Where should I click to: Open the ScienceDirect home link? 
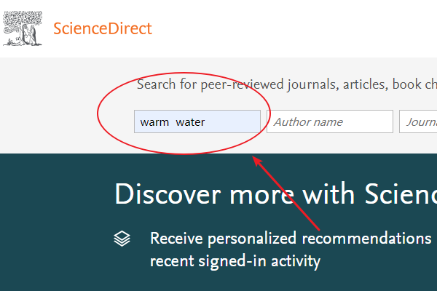pos(103,28)
